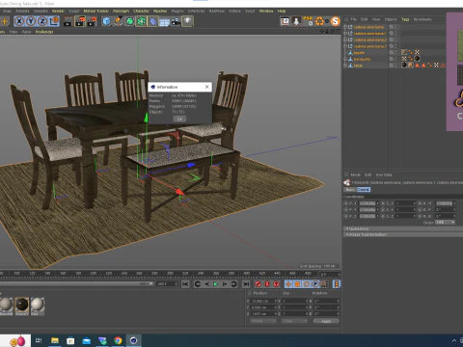The height and width of the screenshot is (347, 463).
Task: Select the white sphere material thumbnail
Action: coord(38,306)
